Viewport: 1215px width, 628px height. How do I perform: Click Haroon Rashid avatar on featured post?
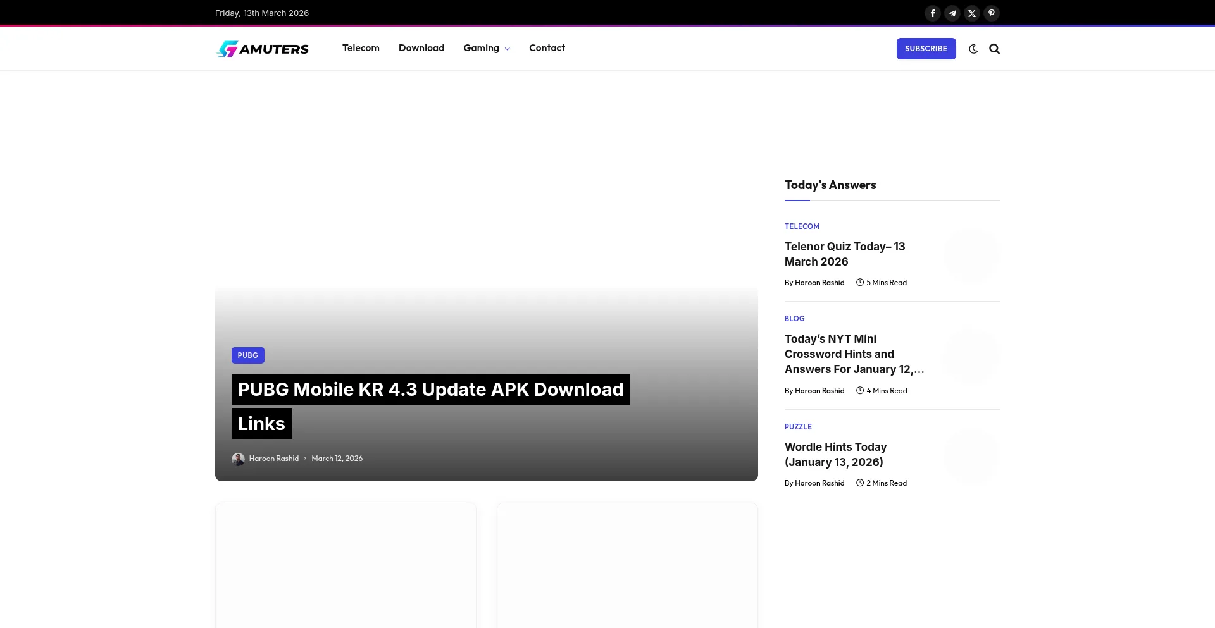coord(238,459)
